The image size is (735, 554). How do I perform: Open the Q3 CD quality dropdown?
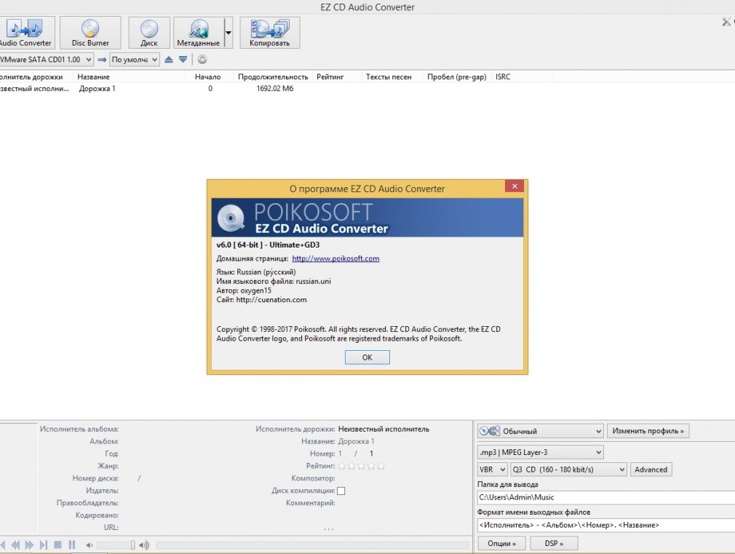[x=568, y=470]
